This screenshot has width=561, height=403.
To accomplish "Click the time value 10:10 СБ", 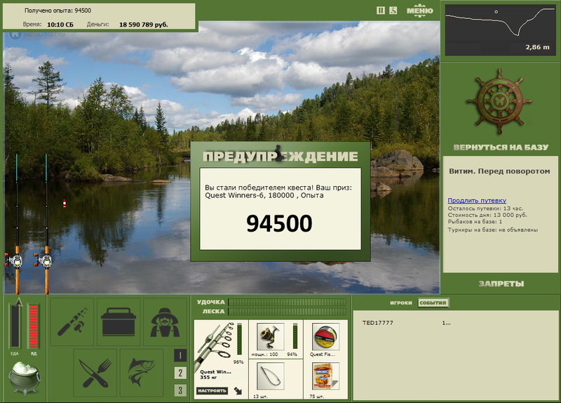I will pyautogui.click(x=60, y=25).
